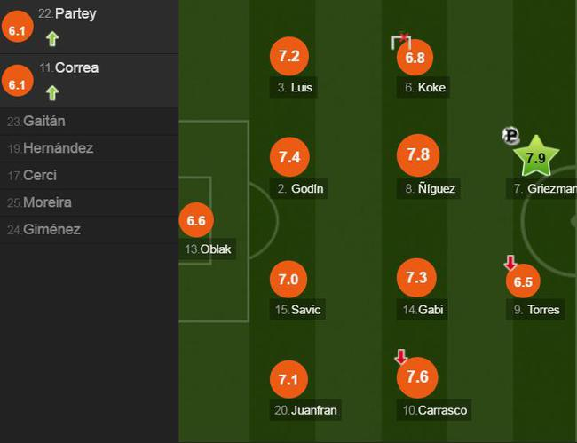This screenshot has width=577, height=443.
Task: Click the Savic name label
Action: pos(298,310)
